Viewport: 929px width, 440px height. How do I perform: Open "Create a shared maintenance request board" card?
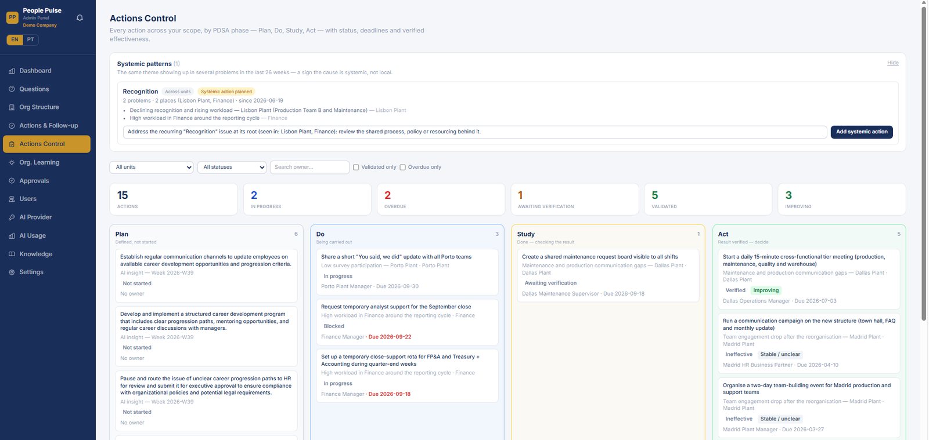coord(608,275)
